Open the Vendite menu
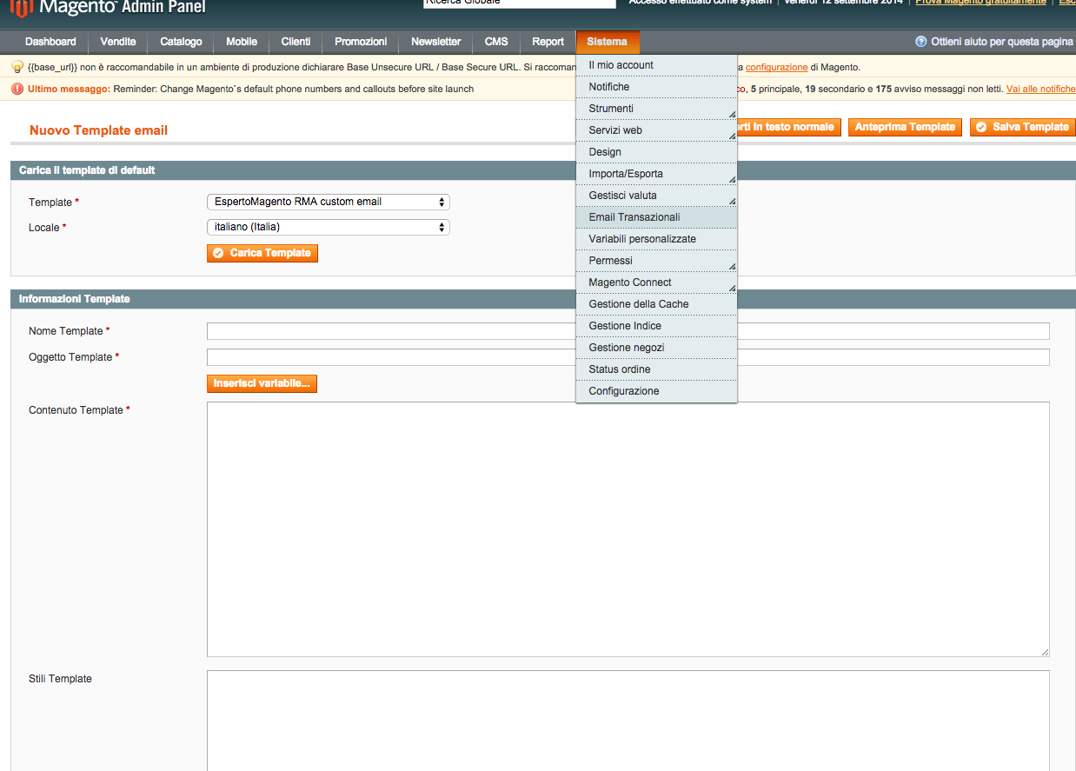Screen dimensions: 1076x771 pyautogui.click(x=118, y=42)
